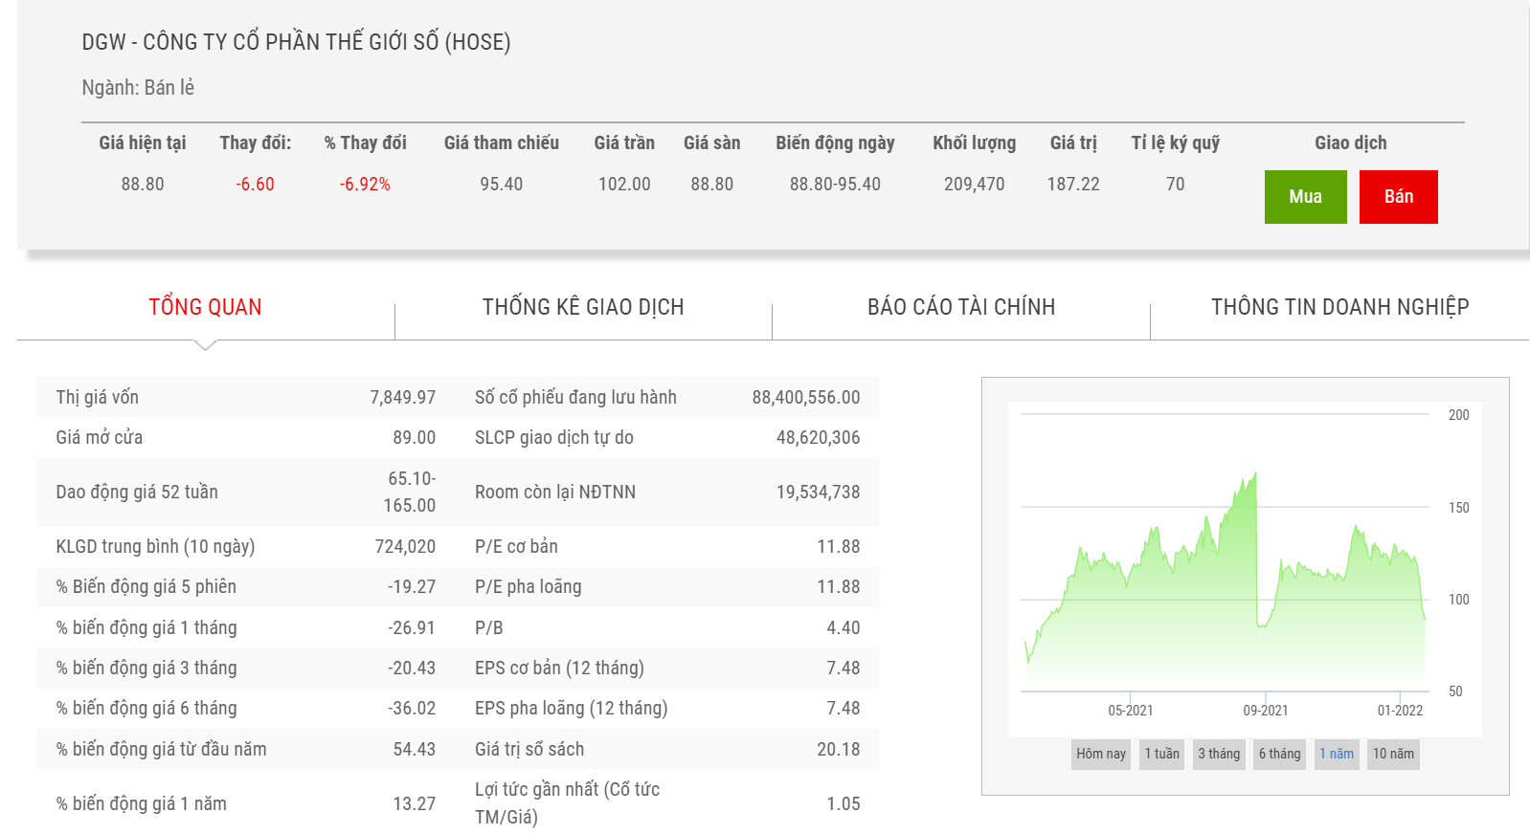Image resolution: width=1530 pixels, height=834 pixels.
Task: Click market cap value 7,849.97
Action: coord(403,398)
